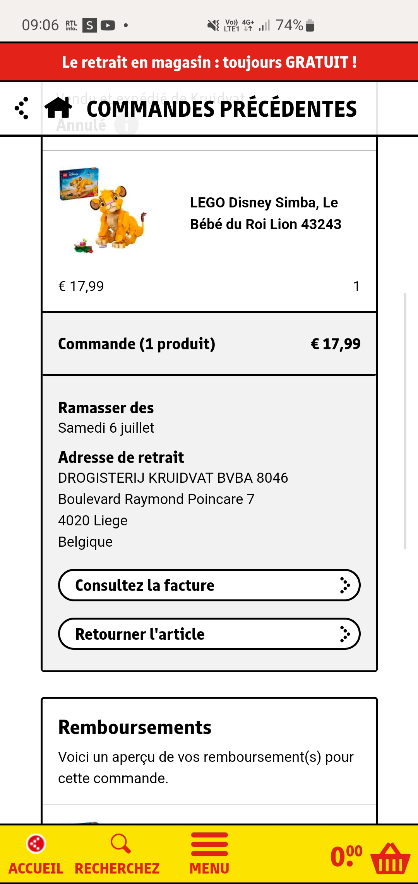Open the LEGO Simba product thumbnail

[103, 211]
